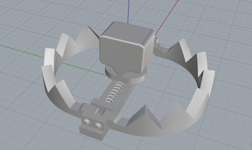Pick the right screw head on the bracket
The width and height of the screenshot is (252, 150).
coord(98,125)
